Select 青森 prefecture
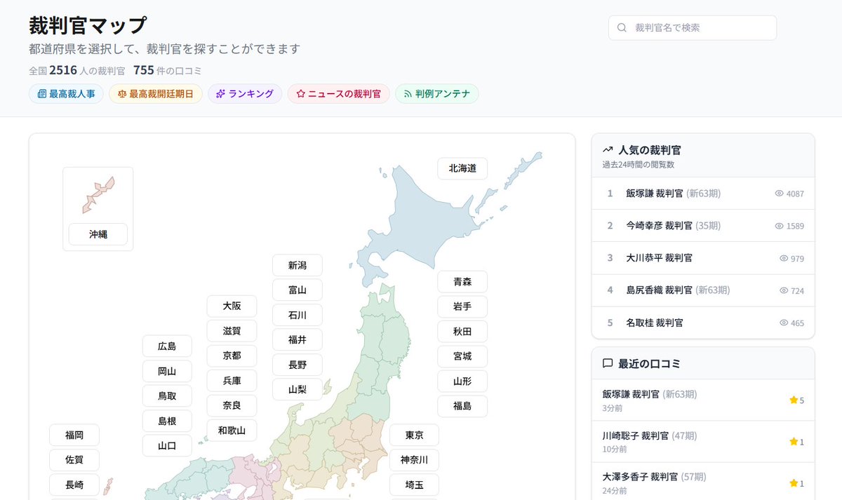This screenshot has height=500, width=842. 462,282
